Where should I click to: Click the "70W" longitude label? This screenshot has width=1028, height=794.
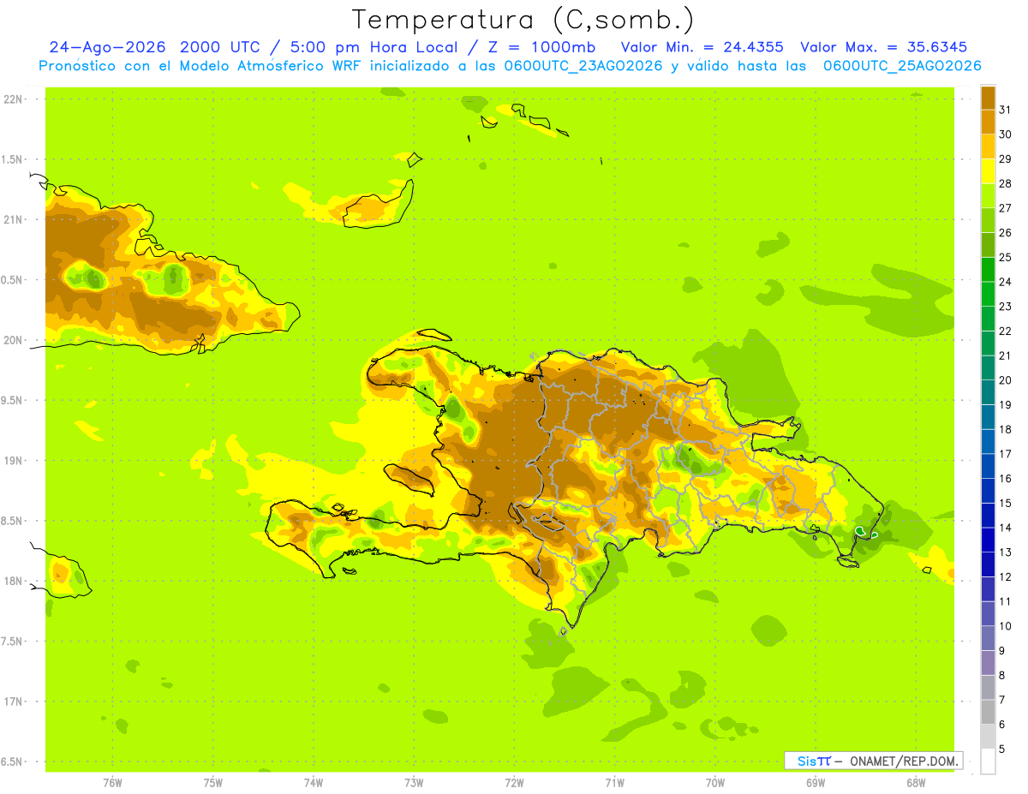tap(715, 783)
